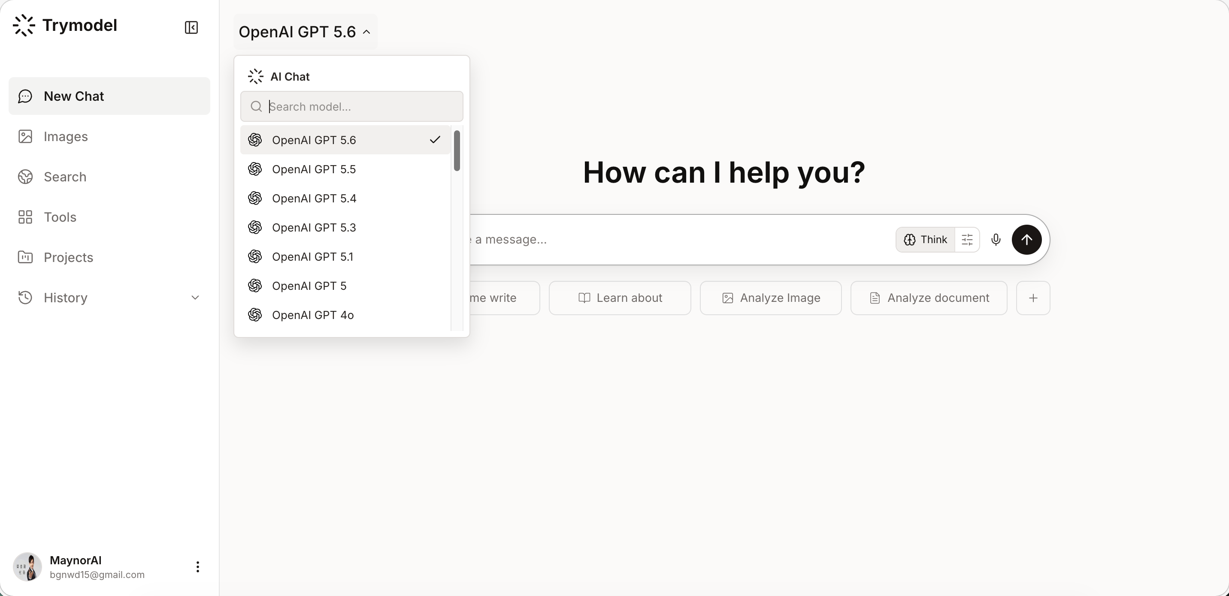The height and width of the screenshot is (596, 1229).
Task: Select OpenAI GPT 5.1 model
Action: (345, 256)
